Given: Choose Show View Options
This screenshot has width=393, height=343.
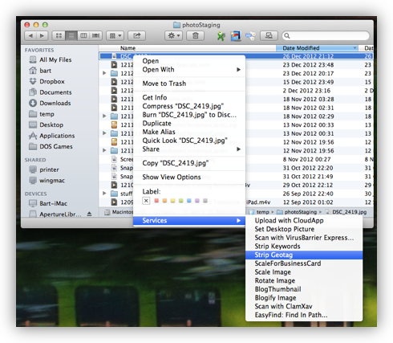Looking at the screenshot, I should click(x=189, y=177).
